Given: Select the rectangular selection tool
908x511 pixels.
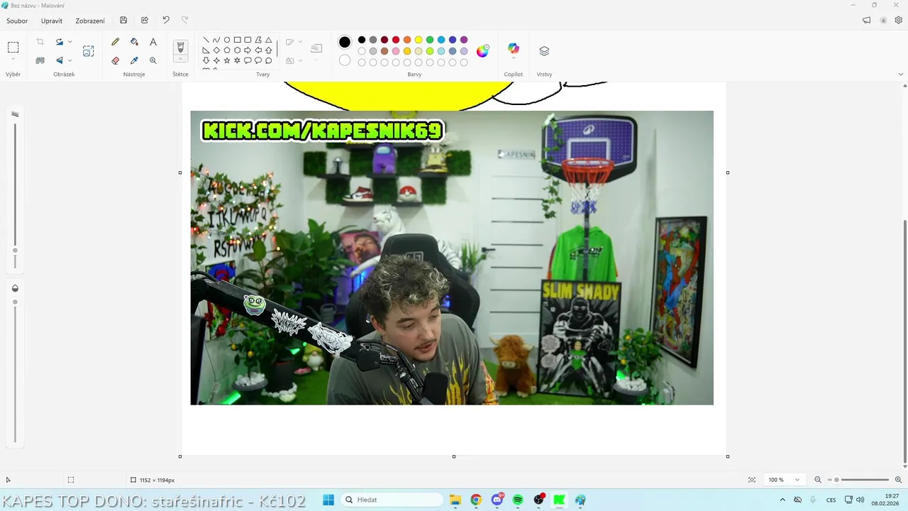Looking at the screenshot, I should tap(13, 48).
